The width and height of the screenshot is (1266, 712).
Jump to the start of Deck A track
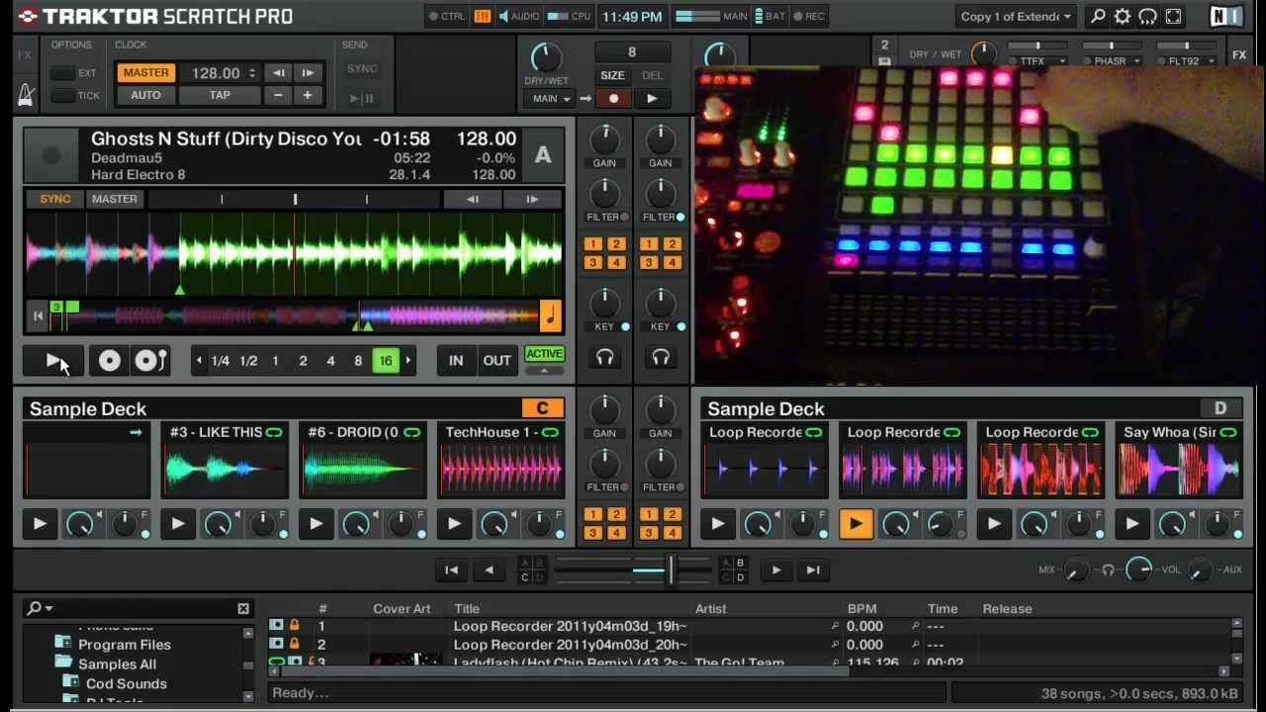[x=38, y=315]
